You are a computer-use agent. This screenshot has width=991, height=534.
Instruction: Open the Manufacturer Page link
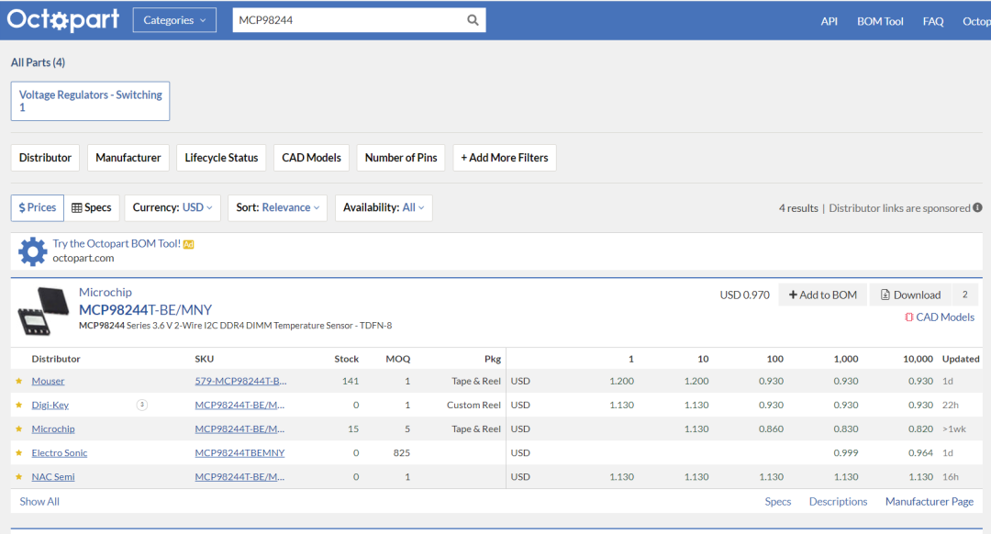pyautogui.click(x=929, y=501)
